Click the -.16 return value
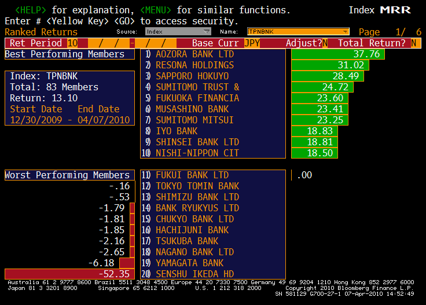Screen dimensions: 426x305 pos(120,186)
